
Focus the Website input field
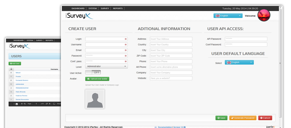click(x=171, y=78)
